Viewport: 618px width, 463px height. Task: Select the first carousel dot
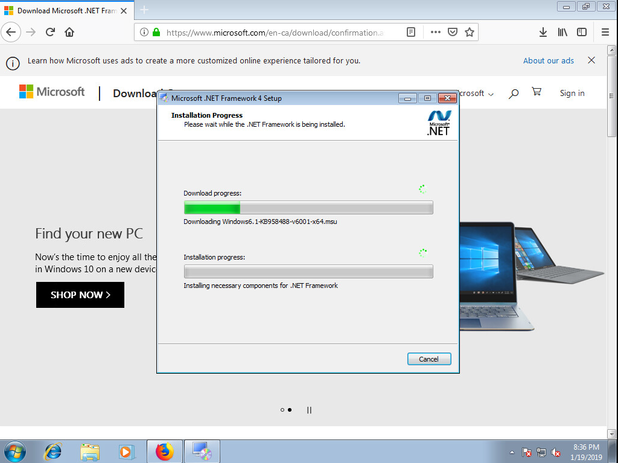click(x=282, y=410)
